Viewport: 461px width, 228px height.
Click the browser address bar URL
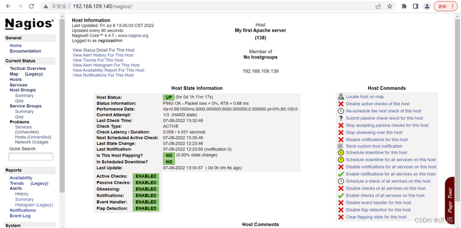(x=102, y=6)
